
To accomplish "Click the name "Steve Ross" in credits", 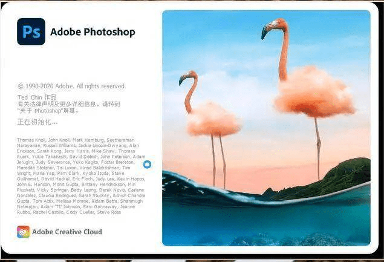I will click(x=109, y=212).
